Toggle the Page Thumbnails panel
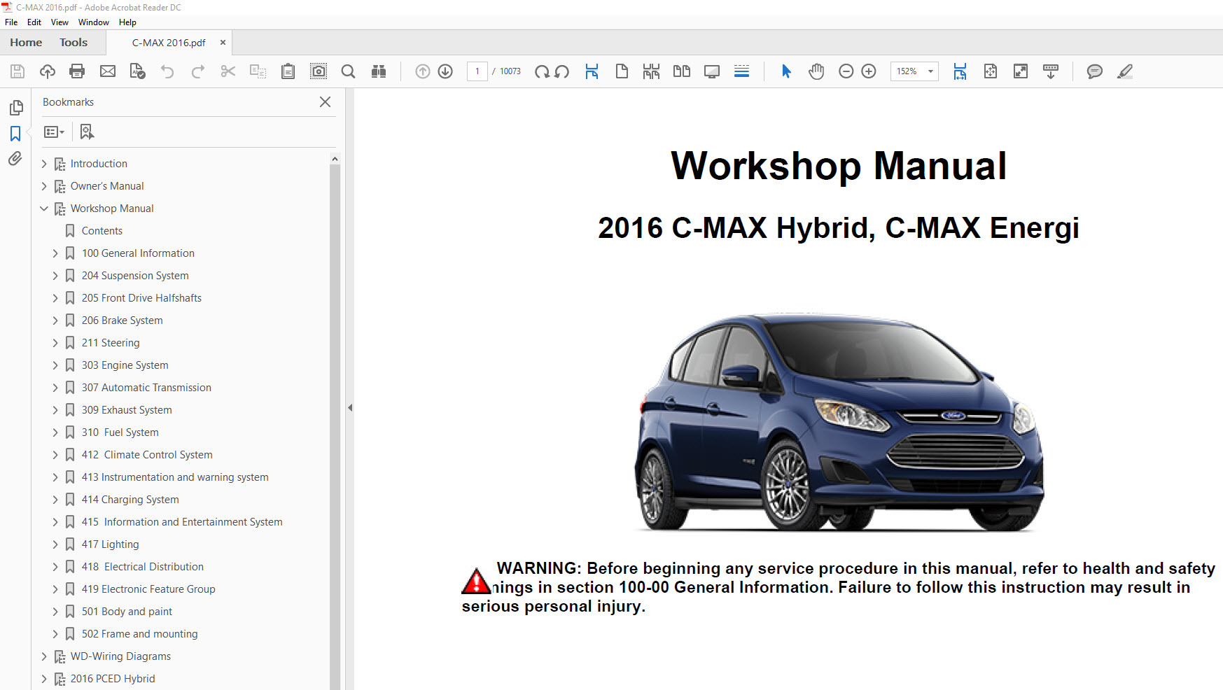This screenshot has height=690, width=1223. coord(15,108)
